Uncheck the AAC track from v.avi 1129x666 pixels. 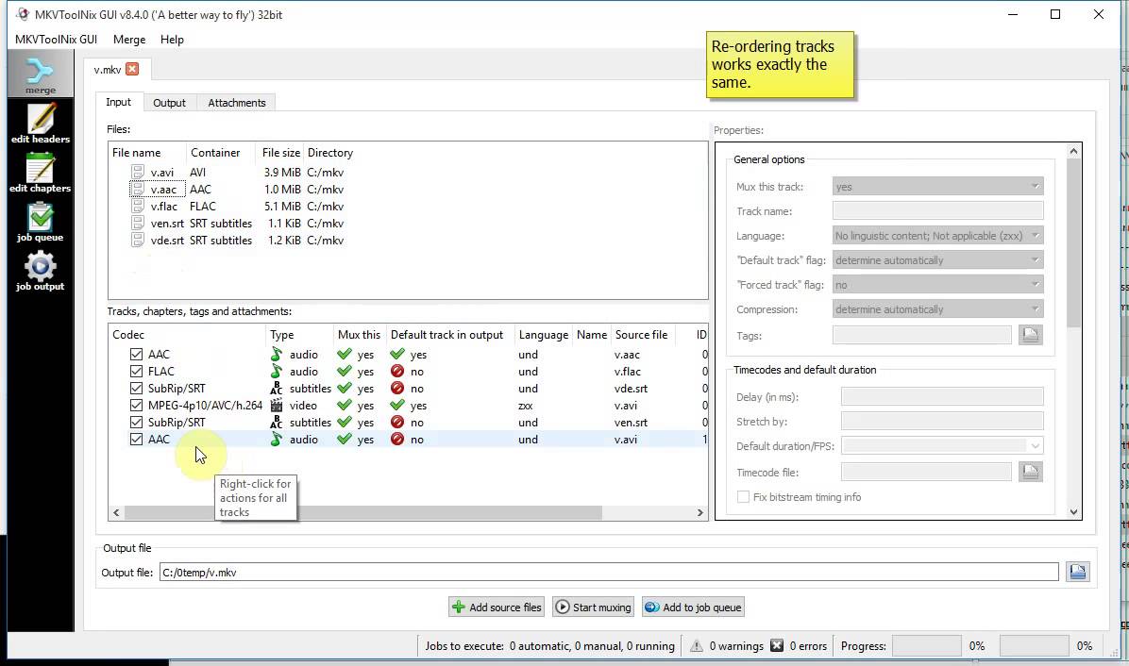click(136, 440)
